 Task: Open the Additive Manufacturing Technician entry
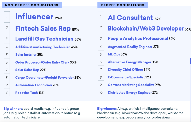[43, 47]
